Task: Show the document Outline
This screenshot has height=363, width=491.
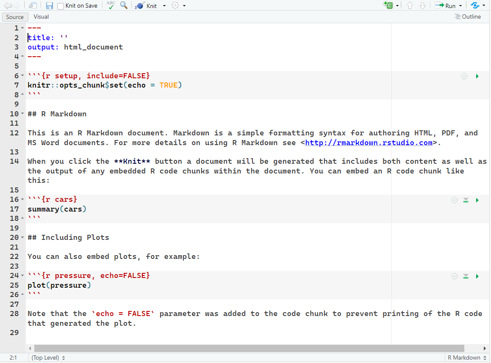Action: [x=468, y=16]
